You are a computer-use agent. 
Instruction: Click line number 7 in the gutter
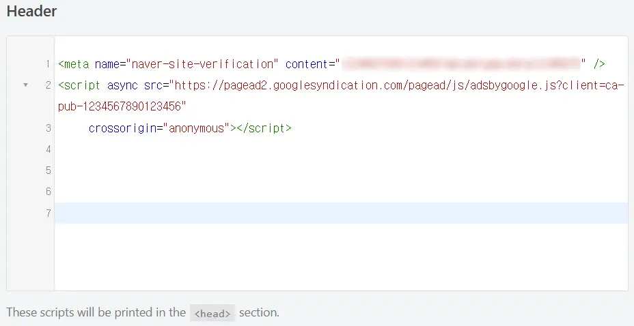[48, 213]
